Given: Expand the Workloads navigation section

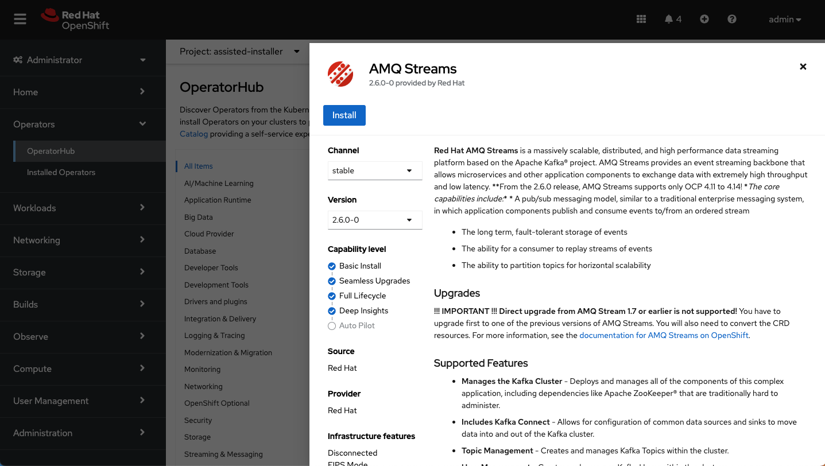Looking at the screenshot, I should click(x=79, y=208).
